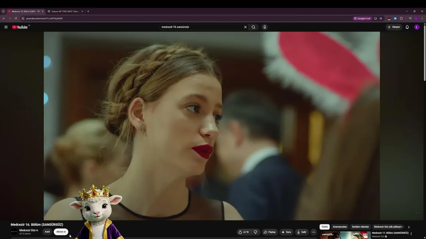Go to YouTube home via logo
The height and width of the screenshot is (239, 426).
20,27
